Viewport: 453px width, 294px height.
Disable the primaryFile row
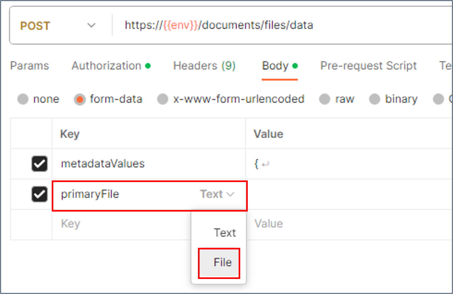tap(39, 194)
